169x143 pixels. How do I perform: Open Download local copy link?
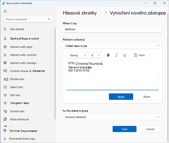click(x=22, y=139)
